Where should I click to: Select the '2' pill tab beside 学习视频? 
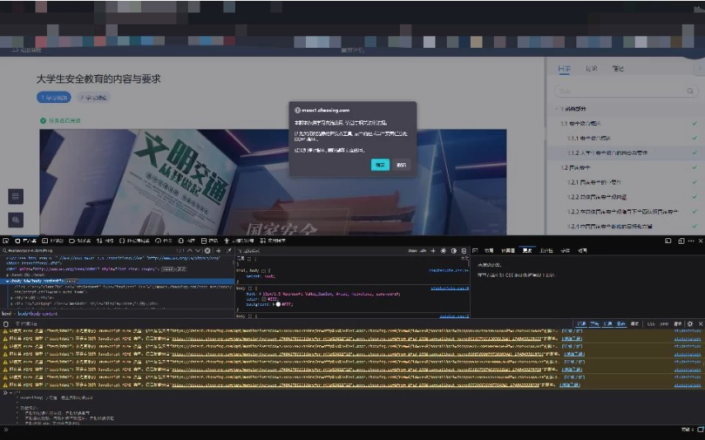(93, 97)
